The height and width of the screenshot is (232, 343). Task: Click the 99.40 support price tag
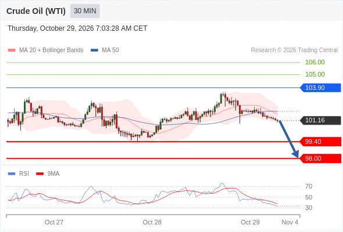pyautogui.click(x=320, y=142)
